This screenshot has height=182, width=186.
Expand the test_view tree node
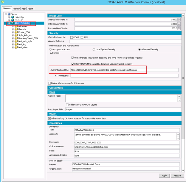[13, 47]
